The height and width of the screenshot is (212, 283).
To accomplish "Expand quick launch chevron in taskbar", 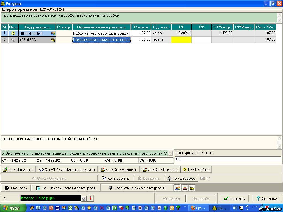I will (x=185, y=206).
